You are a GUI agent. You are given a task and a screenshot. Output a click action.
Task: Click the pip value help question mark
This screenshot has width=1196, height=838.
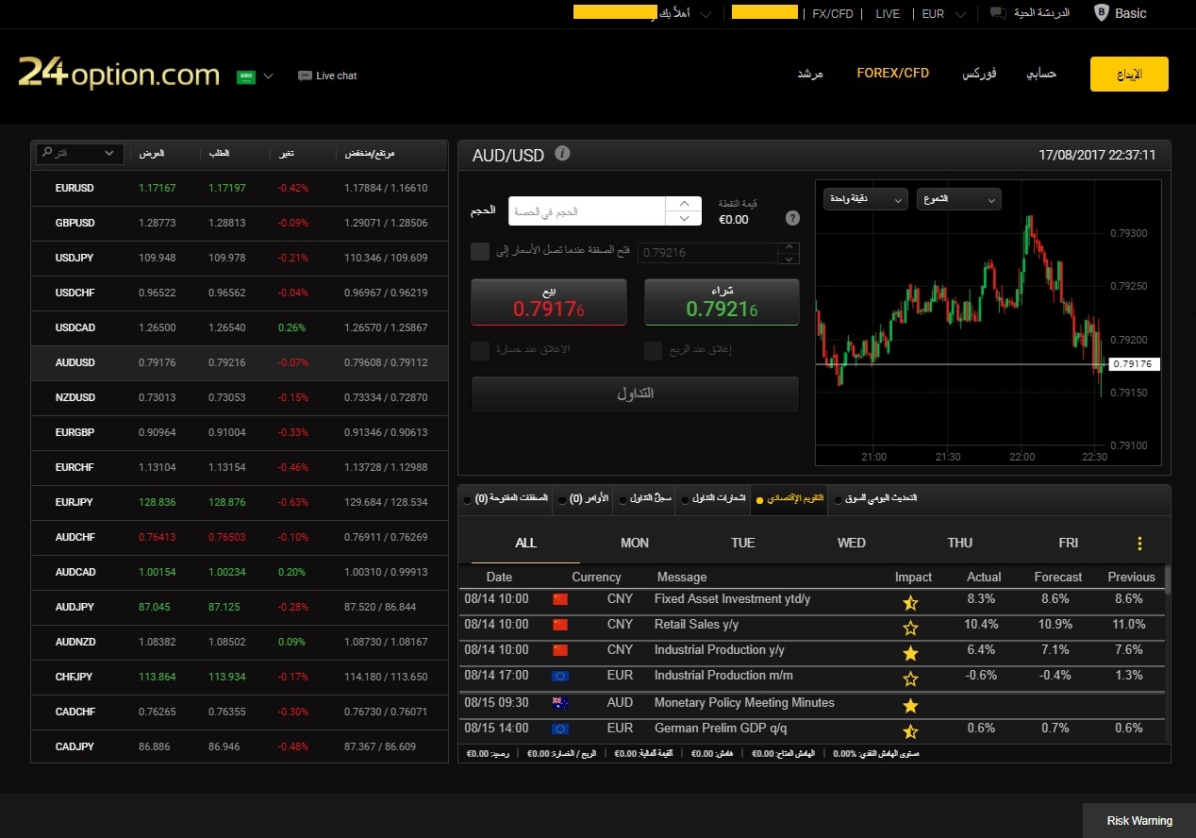pyautogui.click(x=792, y=218)
